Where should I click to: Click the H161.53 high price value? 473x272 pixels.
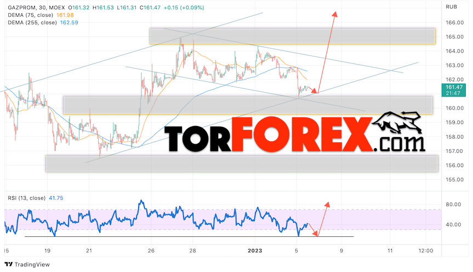point(103,8)
